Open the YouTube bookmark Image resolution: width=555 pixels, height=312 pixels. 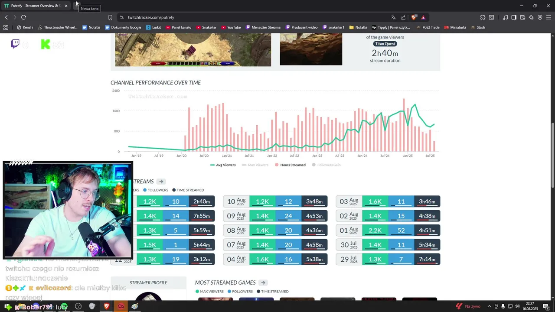pos(231,27)
